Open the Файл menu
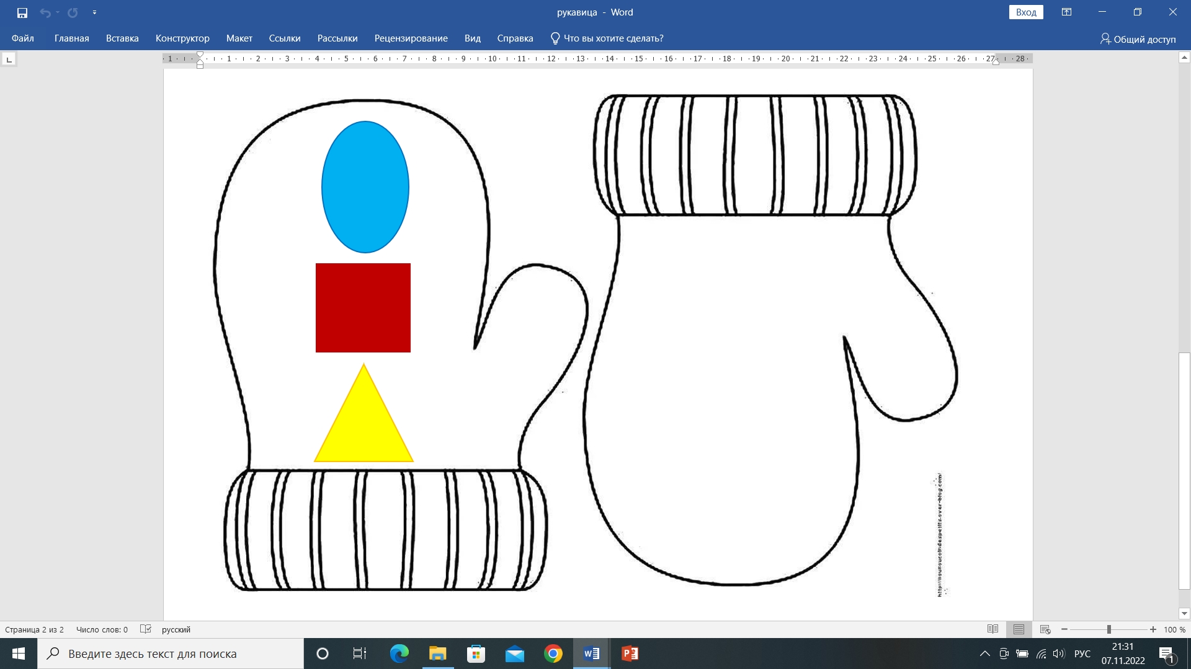1191x669 pixels. (22, 38)
